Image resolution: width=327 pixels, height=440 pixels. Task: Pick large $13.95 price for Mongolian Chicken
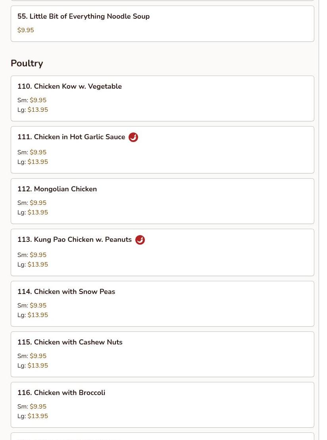[x=38, y=212]
